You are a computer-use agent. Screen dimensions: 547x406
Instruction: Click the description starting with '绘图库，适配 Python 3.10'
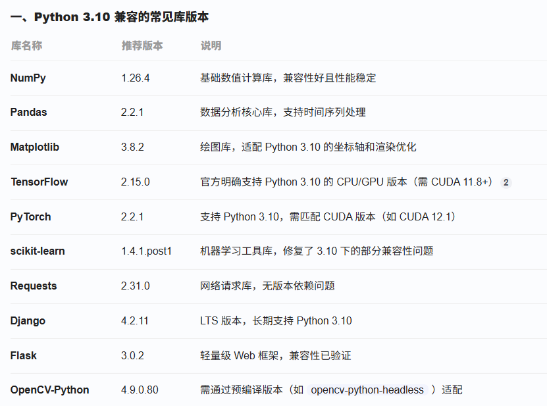click(308, 147)
